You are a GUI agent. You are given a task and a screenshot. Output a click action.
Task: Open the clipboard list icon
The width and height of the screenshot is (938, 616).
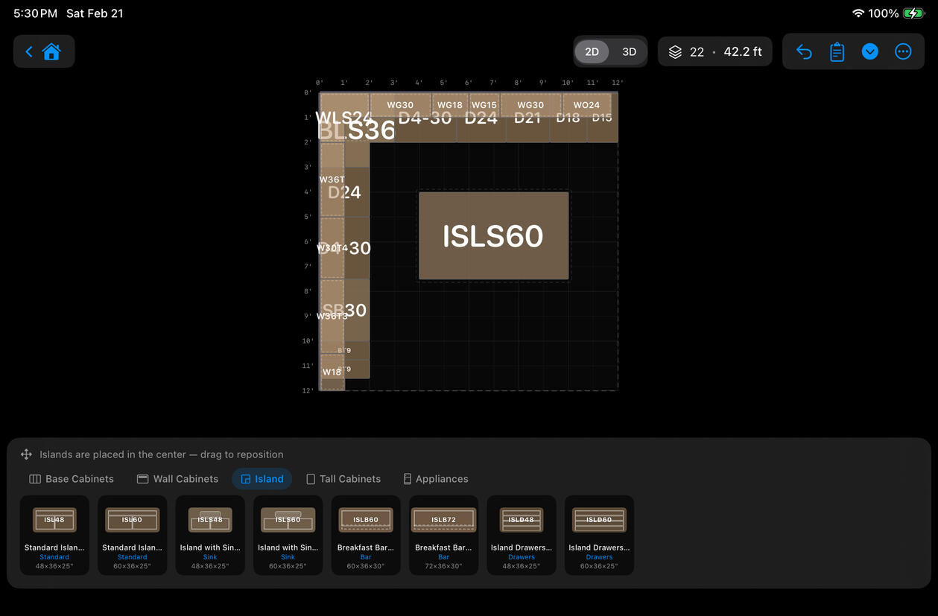(837, 51)
